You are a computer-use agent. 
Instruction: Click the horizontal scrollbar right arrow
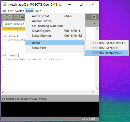[93, 92]
